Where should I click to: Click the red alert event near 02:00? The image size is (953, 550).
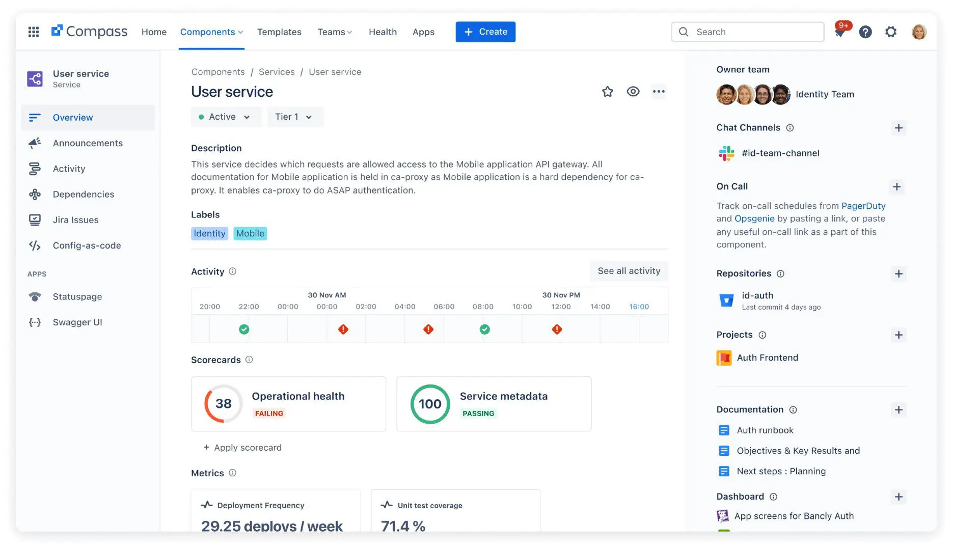point(343,329)
